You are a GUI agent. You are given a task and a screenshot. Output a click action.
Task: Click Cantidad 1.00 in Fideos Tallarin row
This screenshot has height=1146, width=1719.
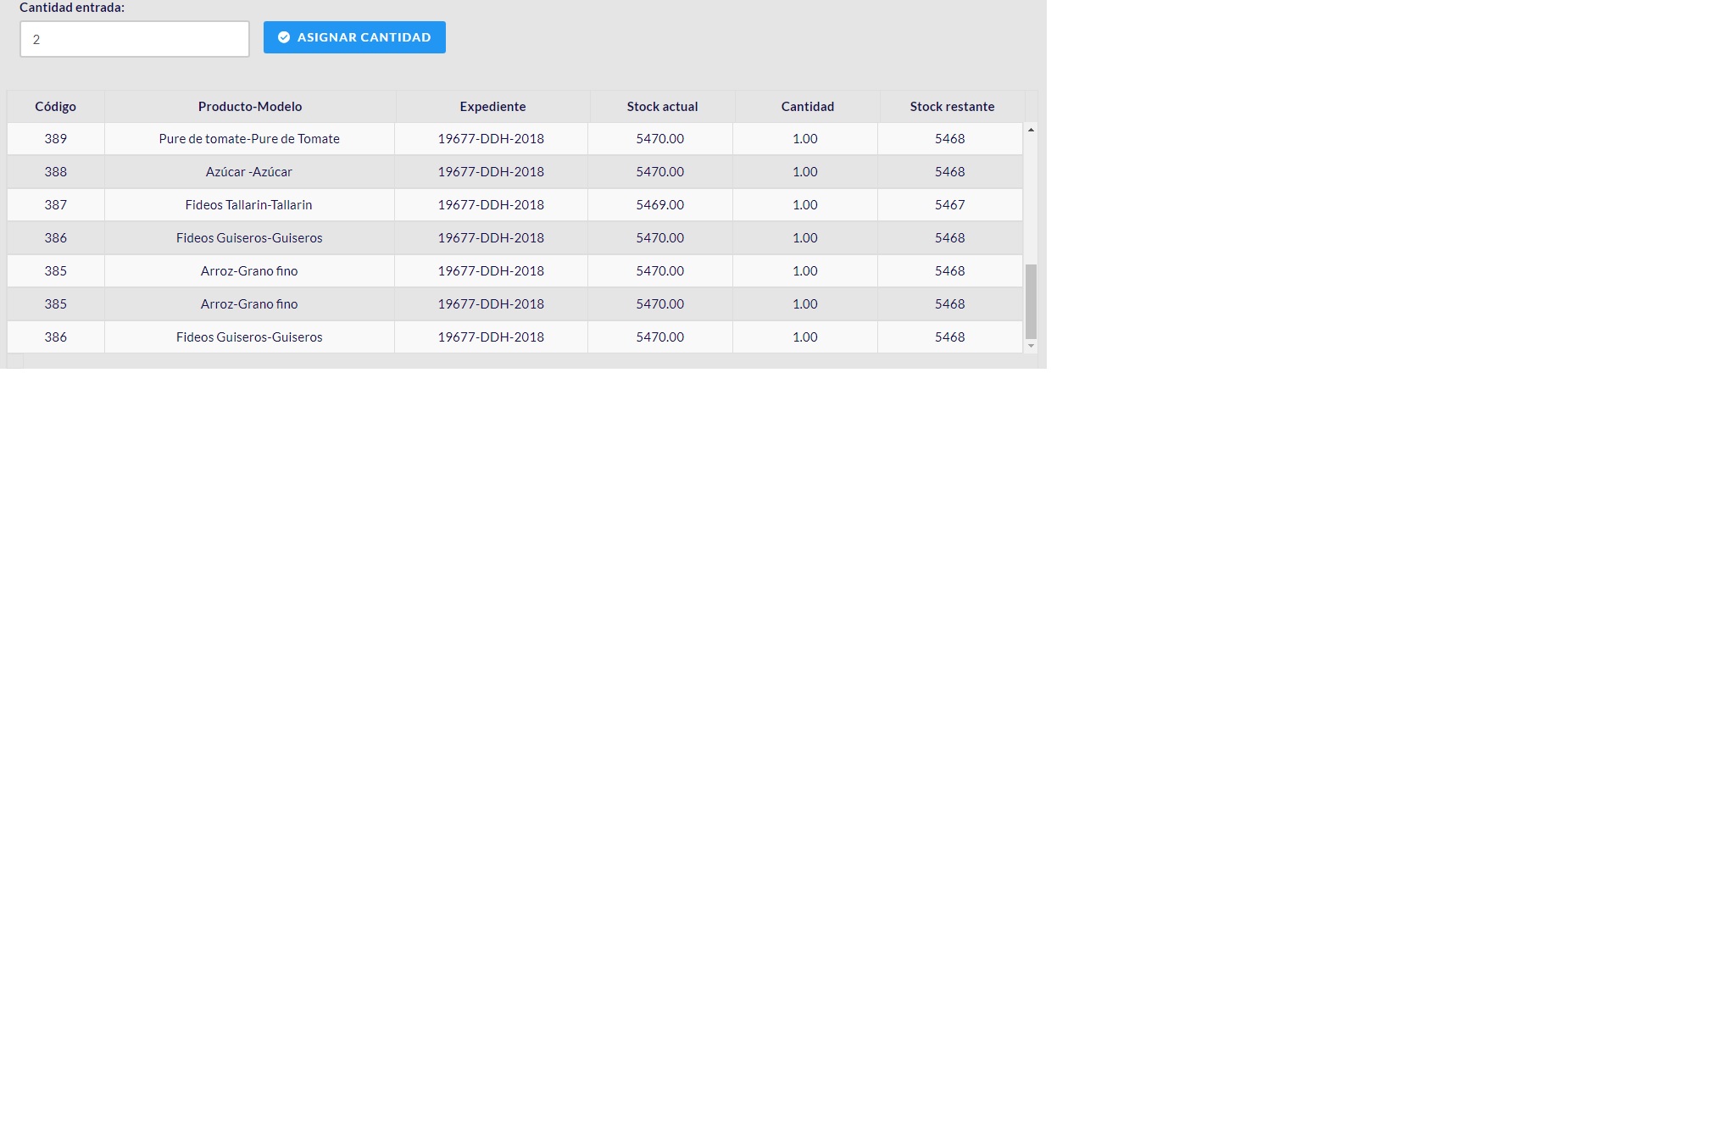805,205
